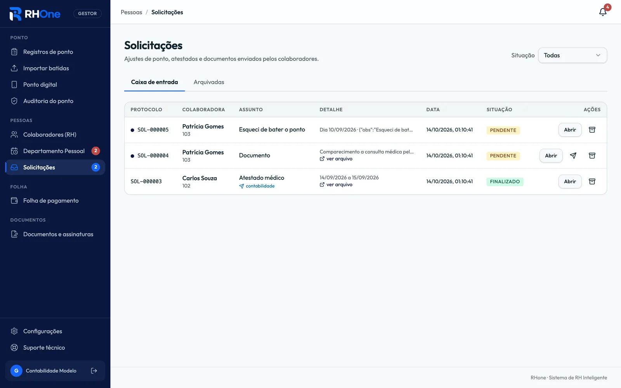Click the Documentos e assinaturas file icon
Image resolution: width=621 pixels, height=388 pixels.
pyautogui.click(x=14, y=234)
